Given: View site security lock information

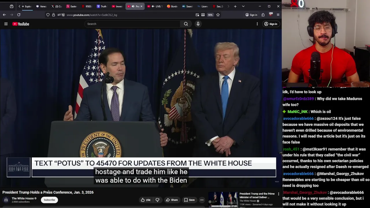Looking at the screenshot, I should click(x=53, y=15).
